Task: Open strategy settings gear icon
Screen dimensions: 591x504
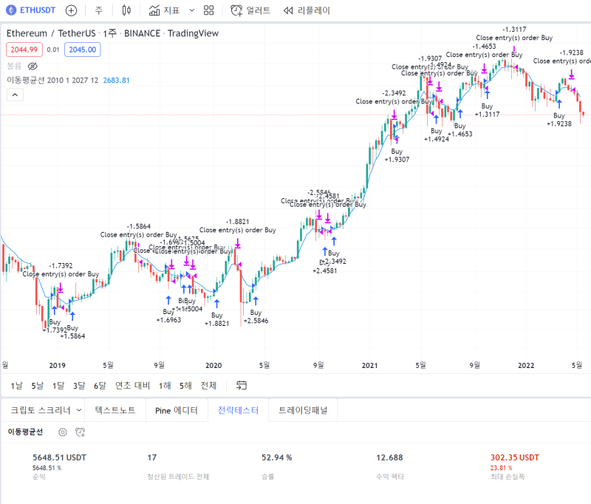Action: coord(63,432)
